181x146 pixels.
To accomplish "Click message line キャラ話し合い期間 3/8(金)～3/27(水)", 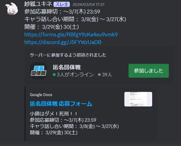I will point(75,19).
